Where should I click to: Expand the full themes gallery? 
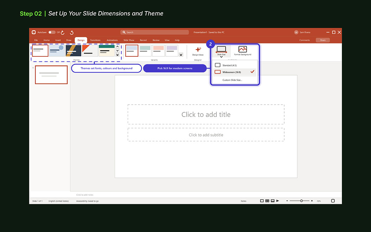point(117,55)
